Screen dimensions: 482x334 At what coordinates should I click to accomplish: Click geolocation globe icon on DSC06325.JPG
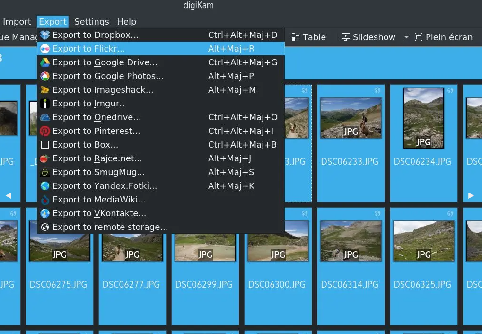450,213
